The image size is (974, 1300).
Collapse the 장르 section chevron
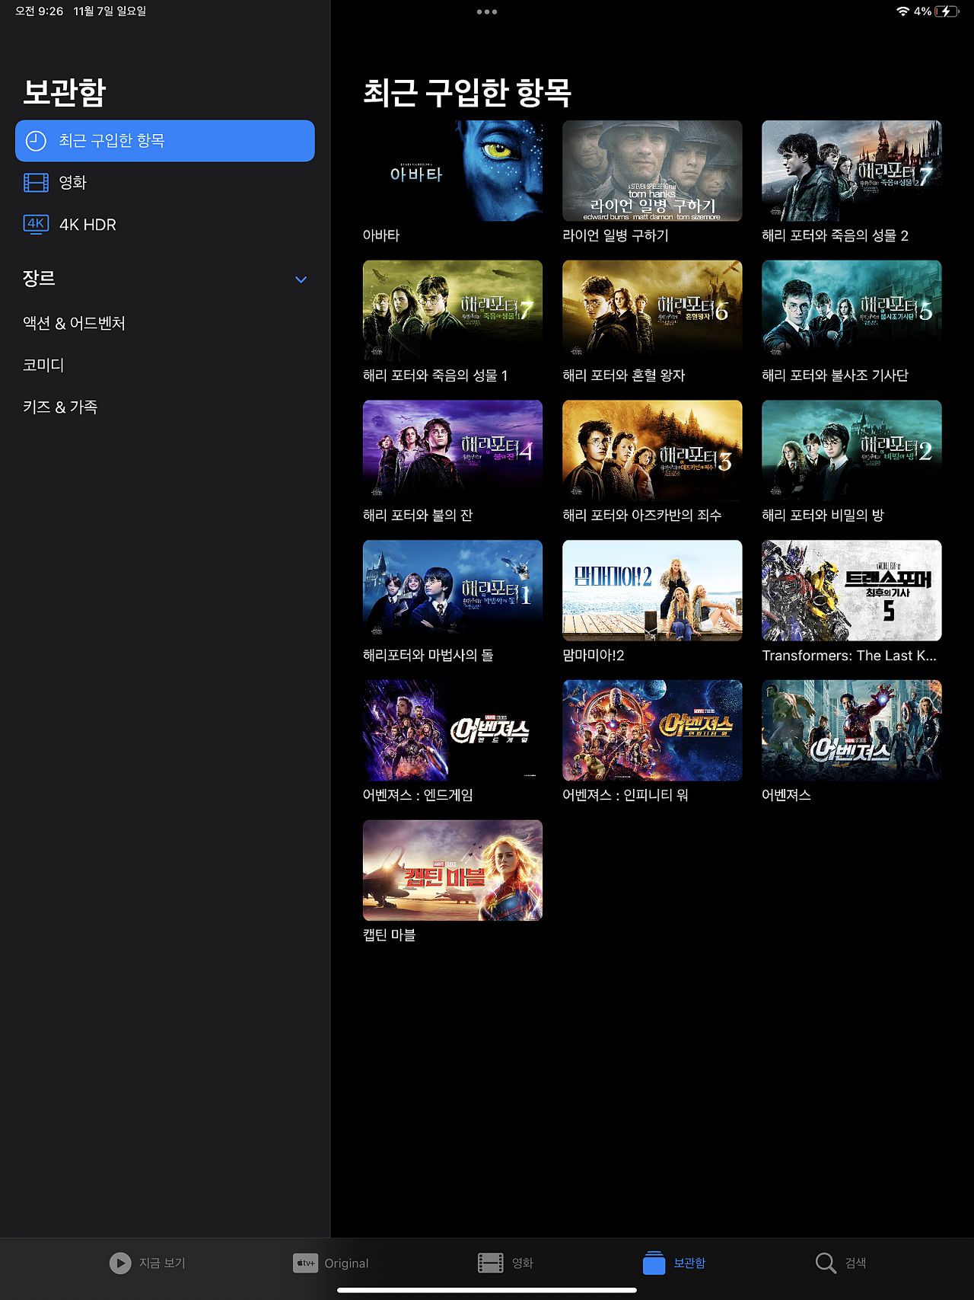pyautogui.click(x=301, y=279)
